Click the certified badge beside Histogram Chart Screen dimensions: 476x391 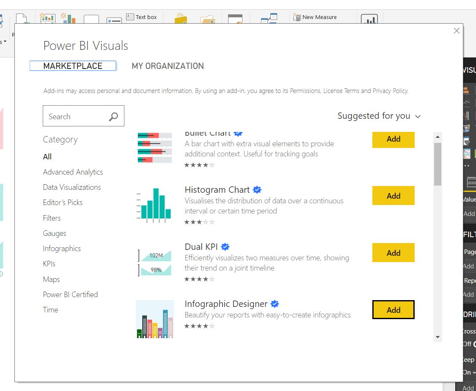coord(257,190)
